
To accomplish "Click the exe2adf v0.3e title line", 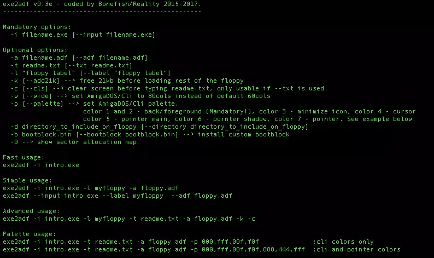I will [x=102, y=4].
